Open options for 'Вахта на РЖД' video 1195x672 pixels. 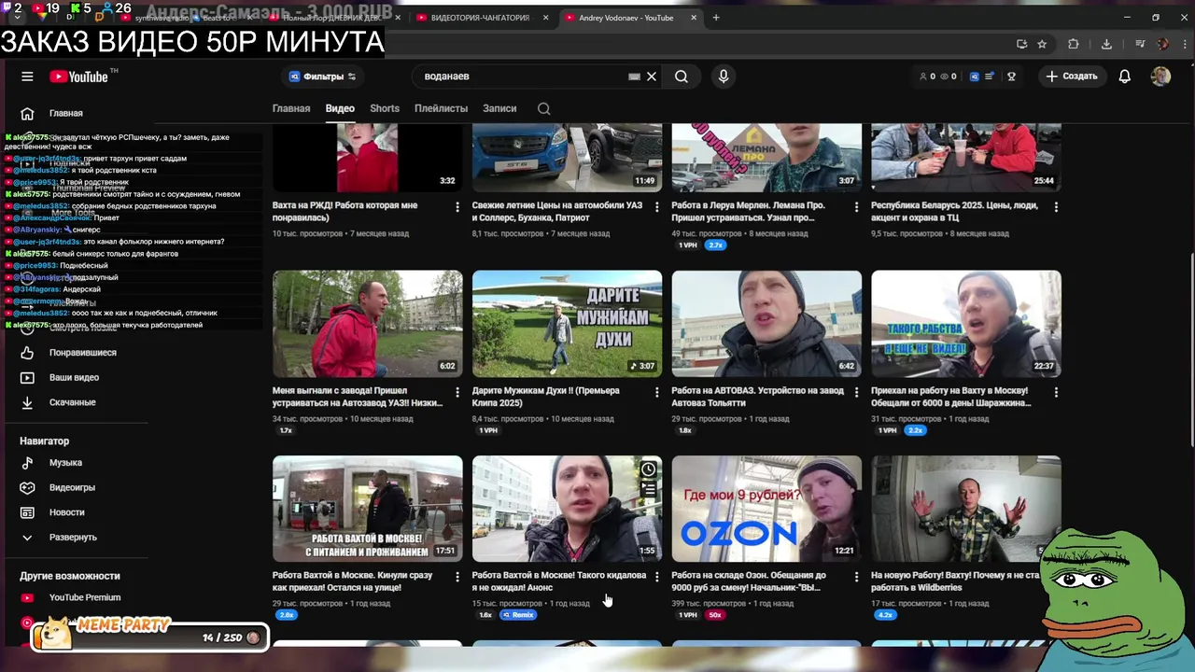(x=457, y=207)
